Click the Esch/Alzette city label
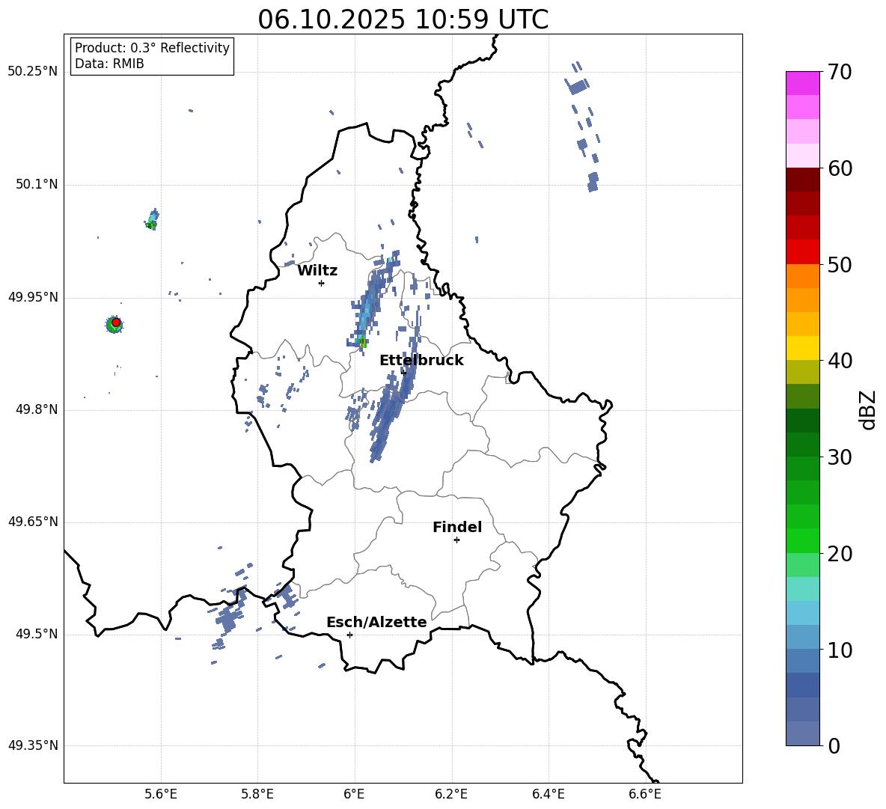The width and height of the screenshot is (886, 809). pyautogui.click(x=376, y=622)
